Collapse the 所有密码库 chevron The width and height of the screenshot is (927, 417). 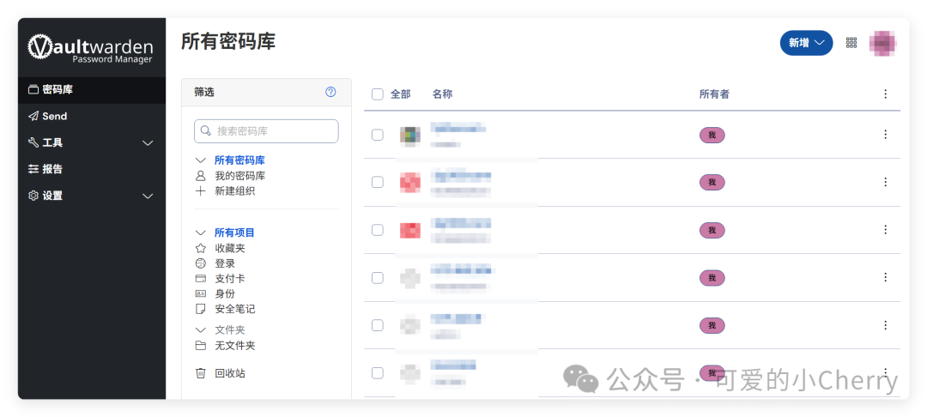200,160
